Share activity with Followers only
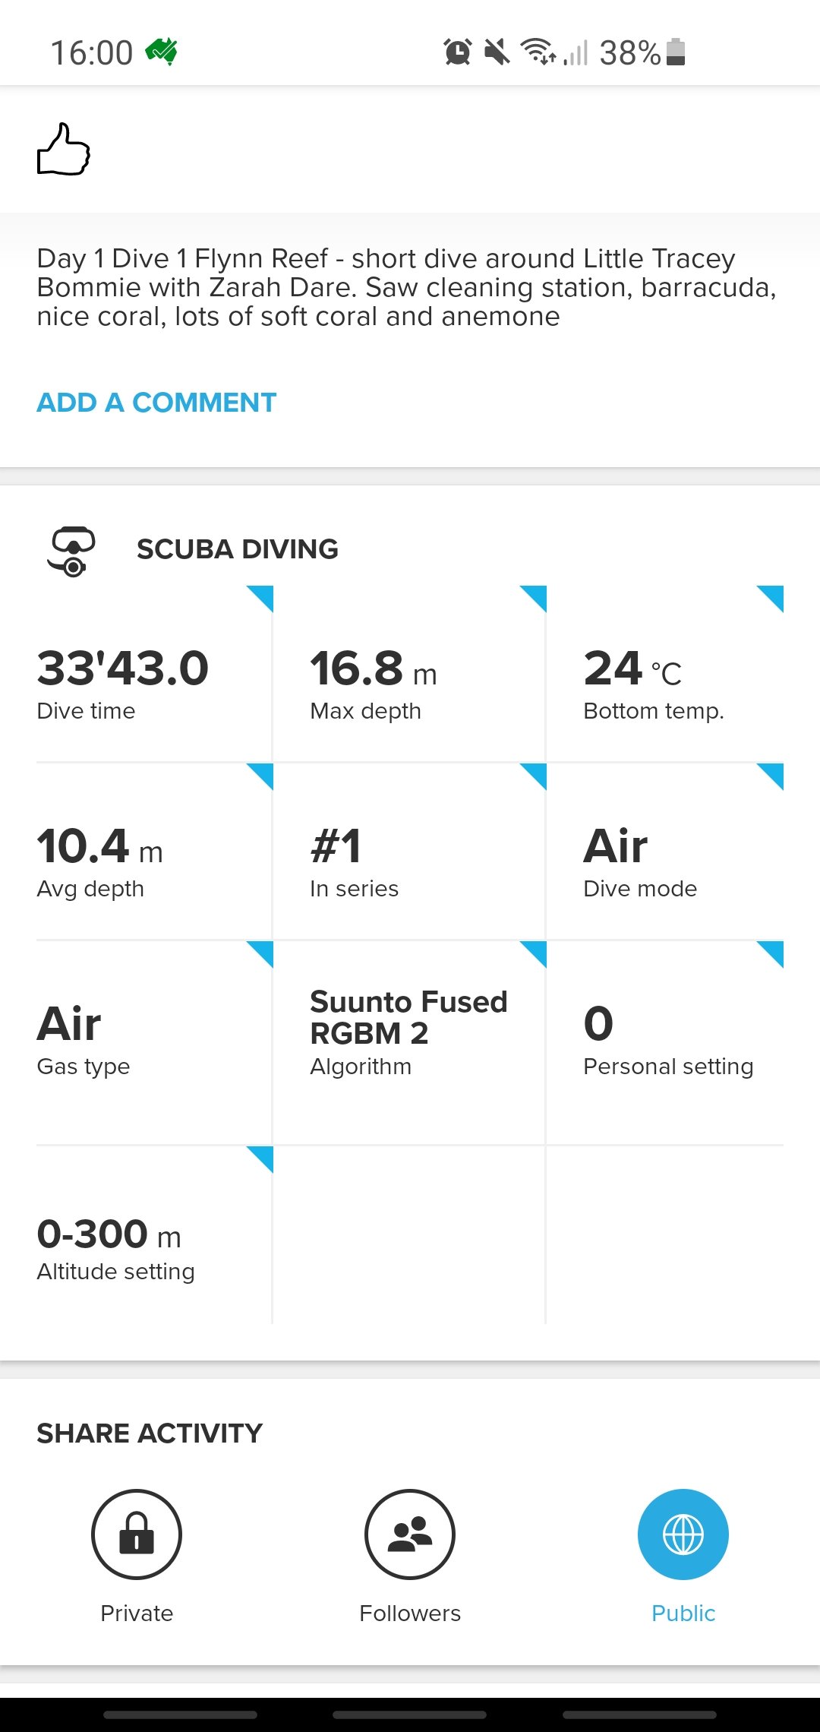This screenshot has height=1732, width=820. point(410,1534)
